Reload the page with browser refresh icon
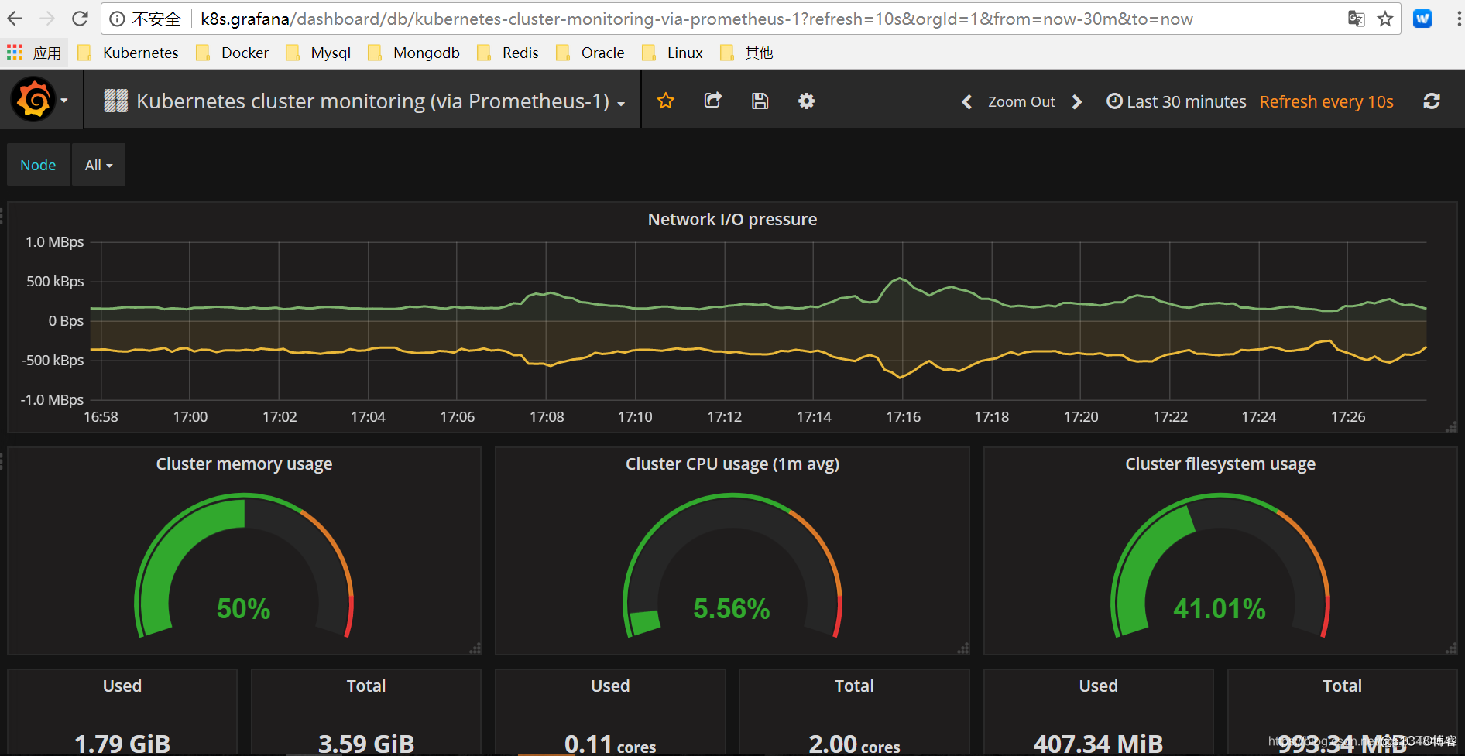This screenshot has height=756, width=1465. pos(80,19)
